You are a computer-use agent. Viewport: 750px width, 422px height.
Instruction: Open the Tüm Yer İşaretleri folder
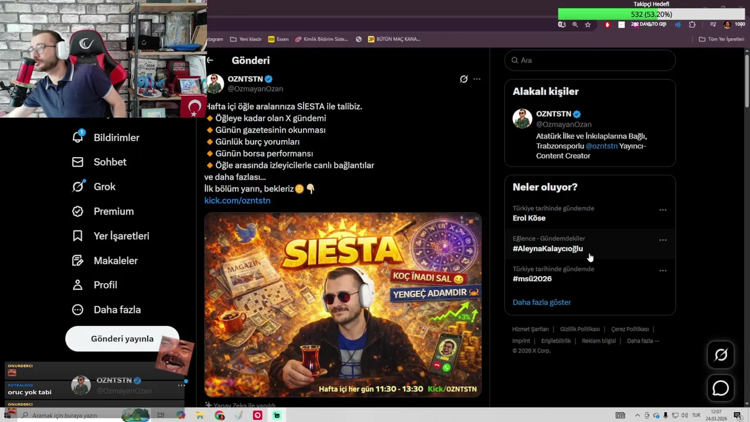click(721, 39)
